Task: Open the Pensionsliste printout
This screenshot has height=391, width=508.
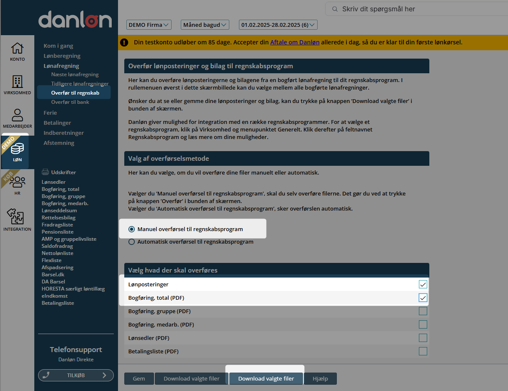Action: [x=57, y=232]
